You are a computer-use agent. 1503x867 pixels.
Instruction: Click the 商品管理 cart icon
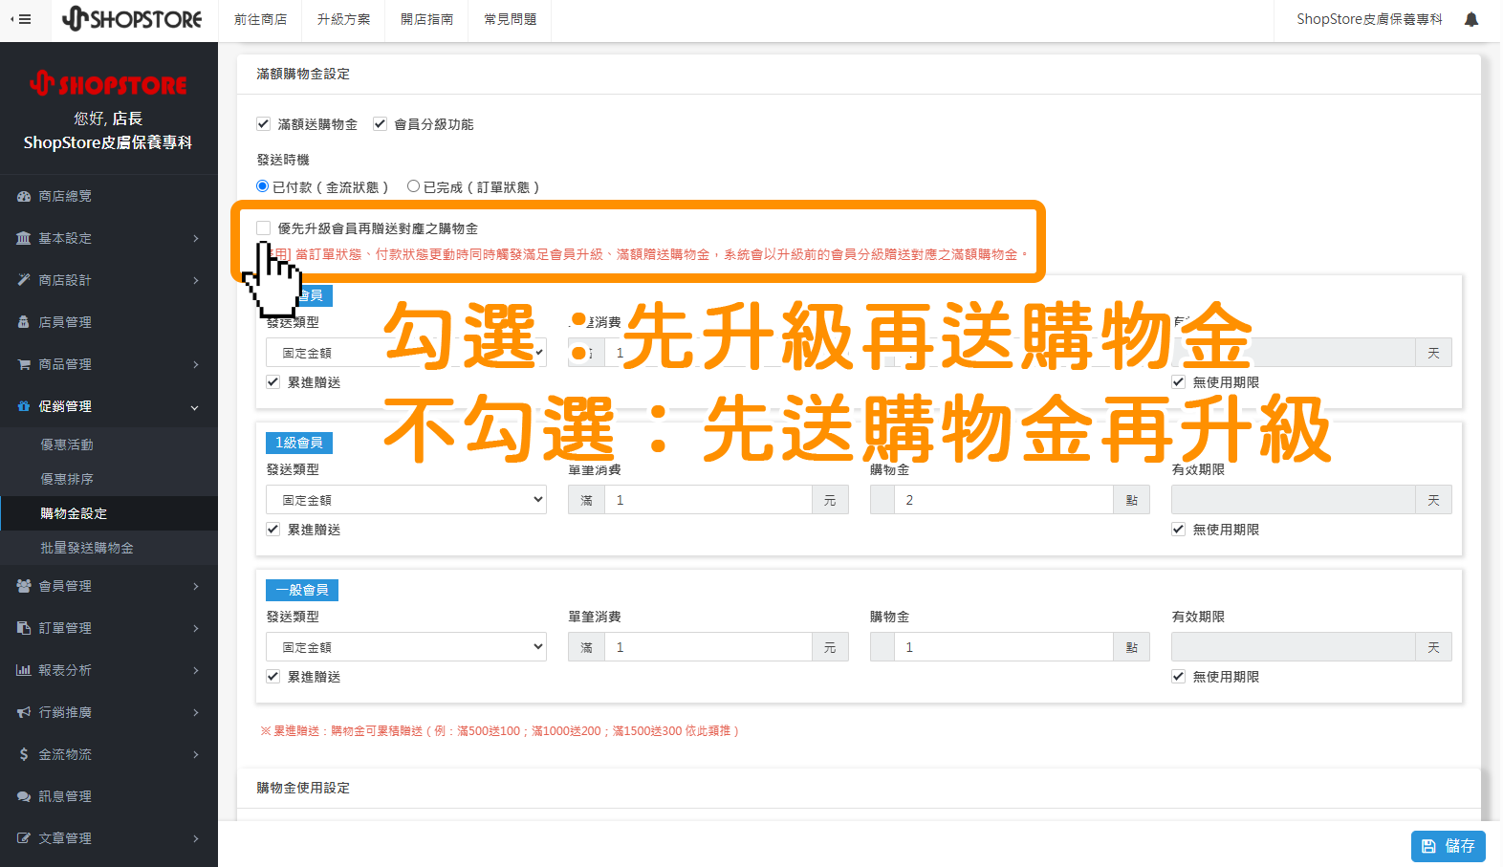[24, 364]
